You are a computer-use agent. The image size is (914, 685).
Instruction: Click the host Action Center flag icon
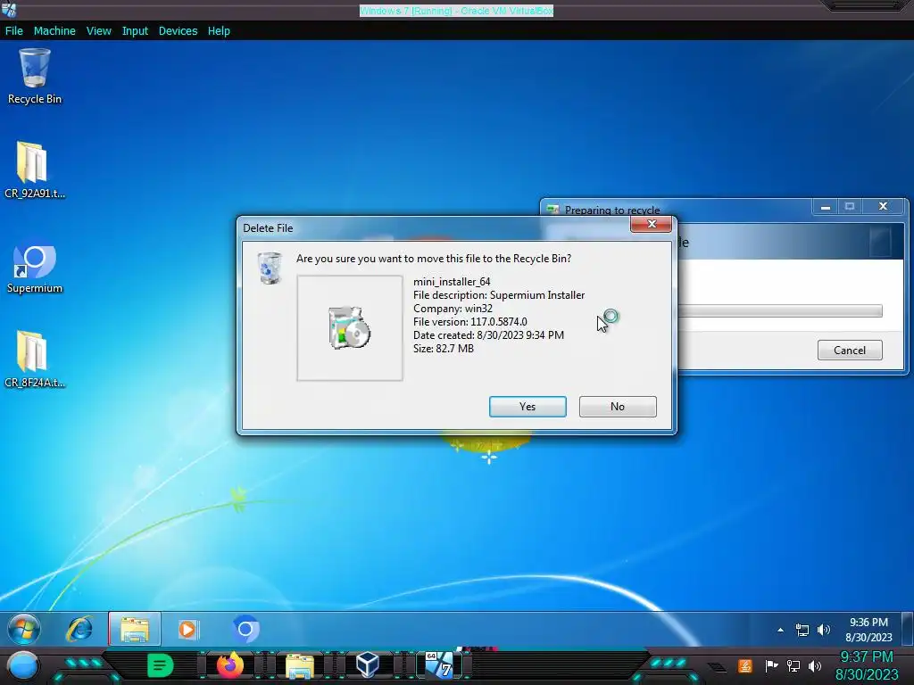pos(771,665)
